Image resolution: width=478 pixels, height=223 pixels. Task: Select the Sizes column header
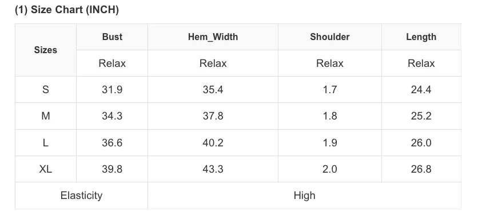[45, 50]
